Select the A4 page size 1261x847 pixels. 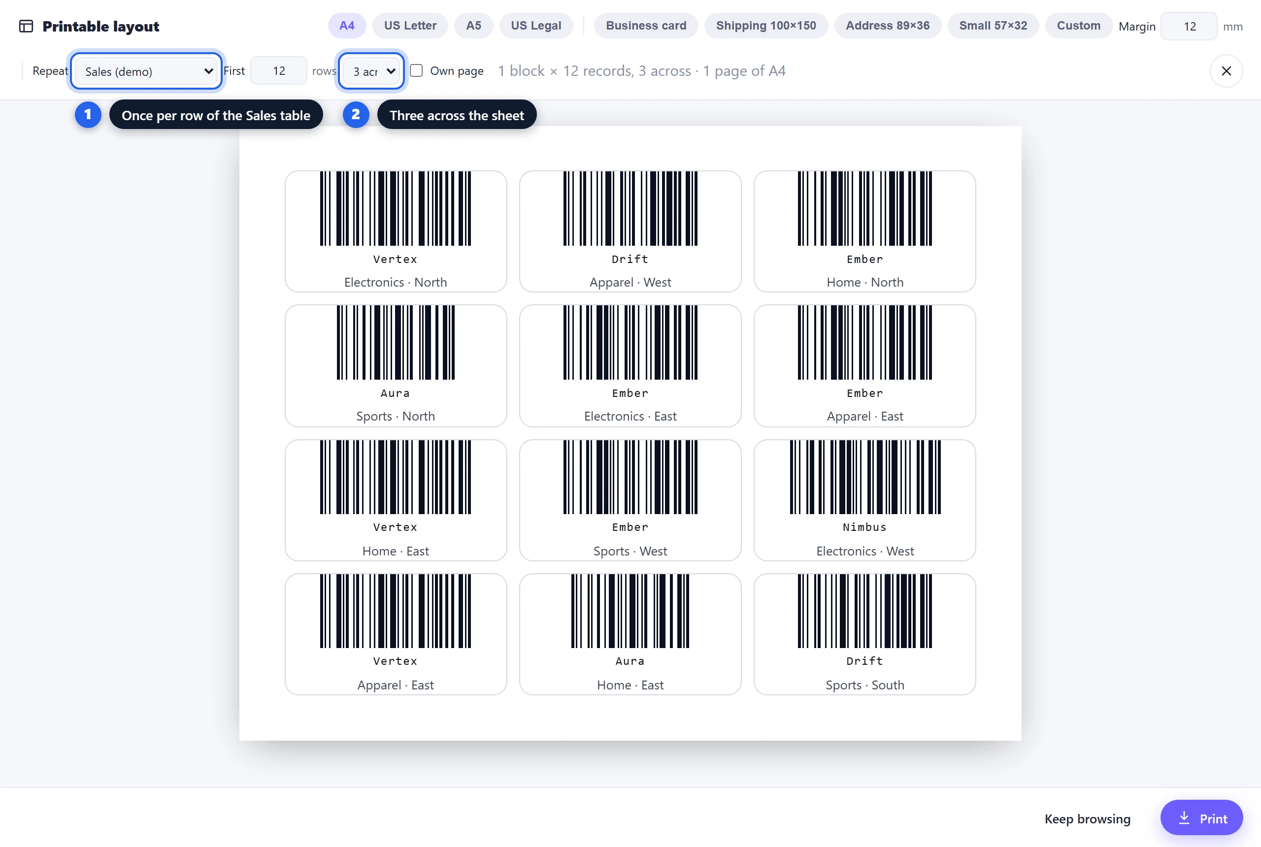tap(347, 26)
